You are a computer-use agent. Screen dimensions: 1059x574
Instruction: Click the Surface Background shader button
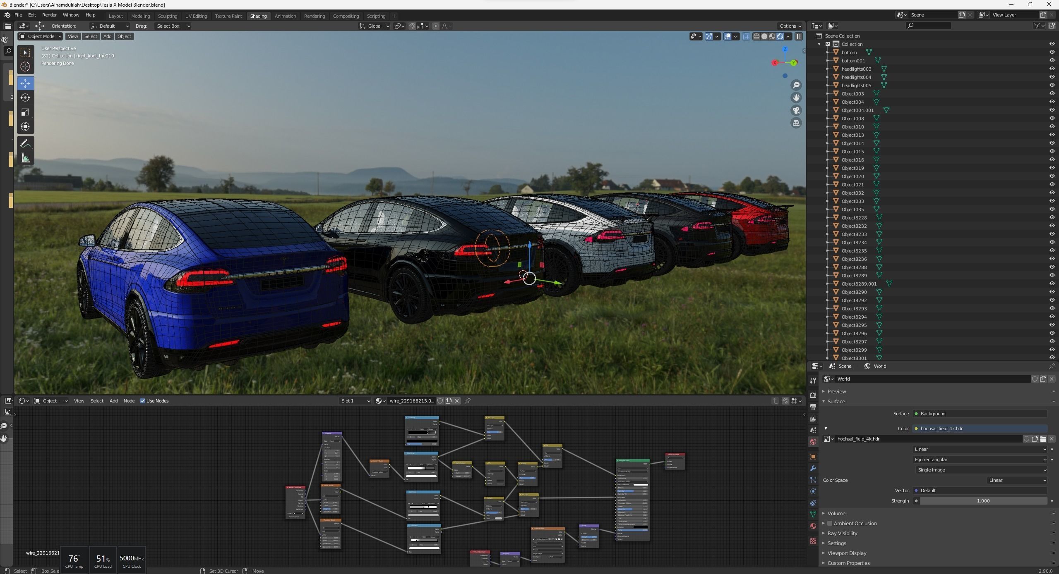pyautogui.click(x=980, y=414)
